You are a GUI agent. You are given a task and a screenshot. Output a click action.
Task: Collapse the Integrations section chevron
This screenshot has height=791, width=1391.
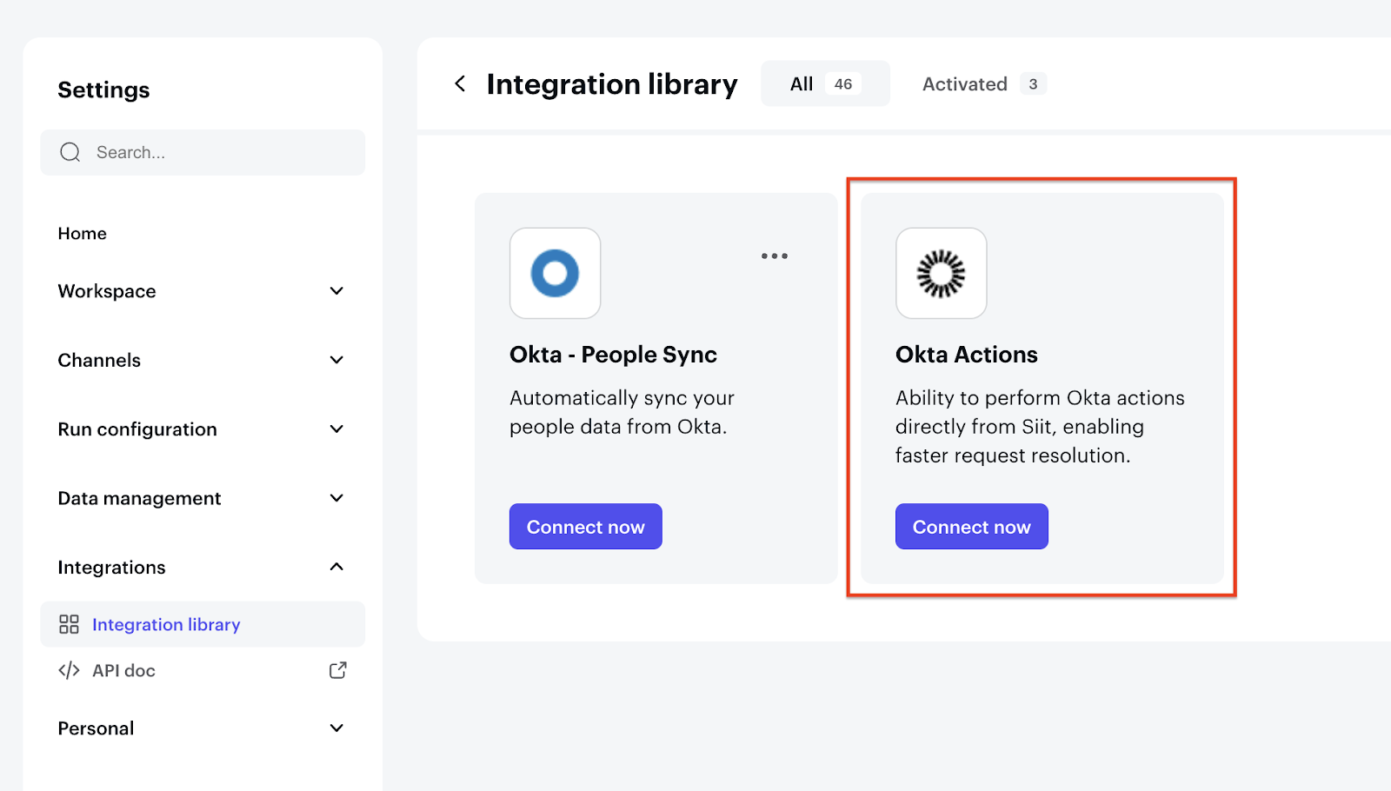[336, 567]
